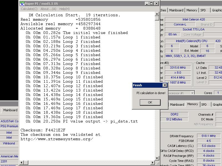Click the PI value output pi_data.txt line
Image resolution: width=222 pixels, height=166 pixels.
click(82, 121)
